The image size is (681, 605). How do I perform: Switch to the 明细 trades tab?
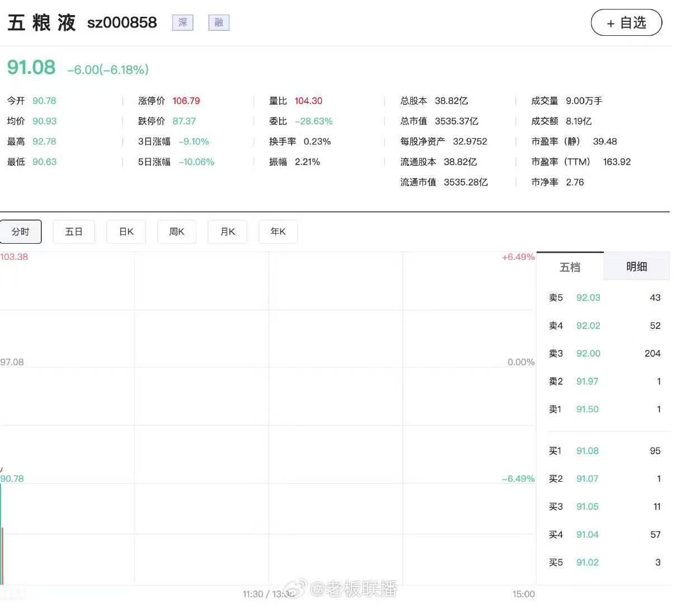pos(637,267)
